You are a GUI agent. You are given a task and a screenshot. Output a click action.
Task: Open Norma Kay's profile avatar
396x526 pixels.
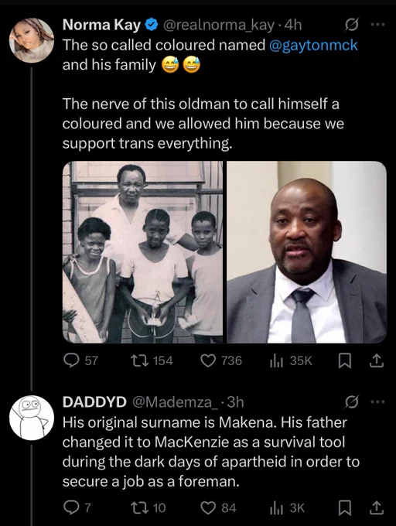coord(32,40)
